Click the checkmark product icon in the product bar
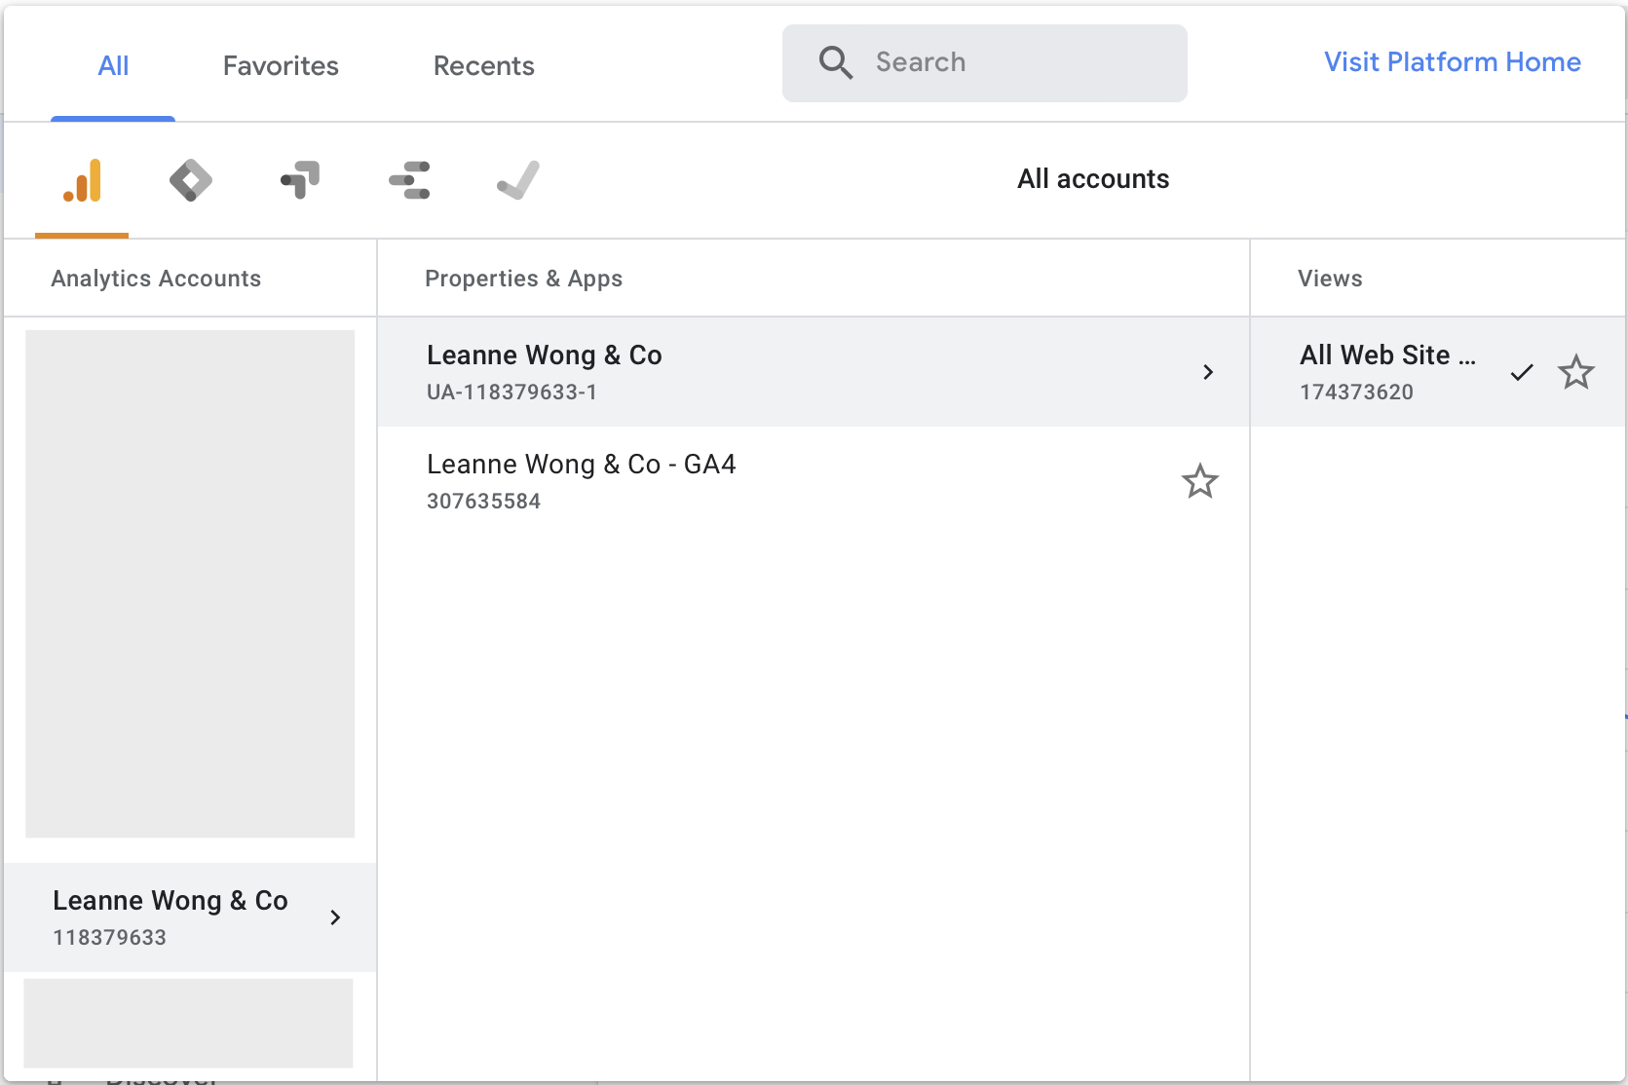 click(x=518, y=180)
